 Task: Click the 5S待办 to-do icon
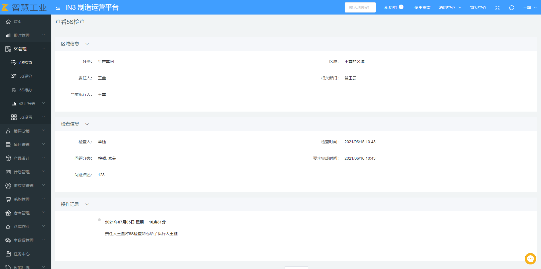(14, 90)
